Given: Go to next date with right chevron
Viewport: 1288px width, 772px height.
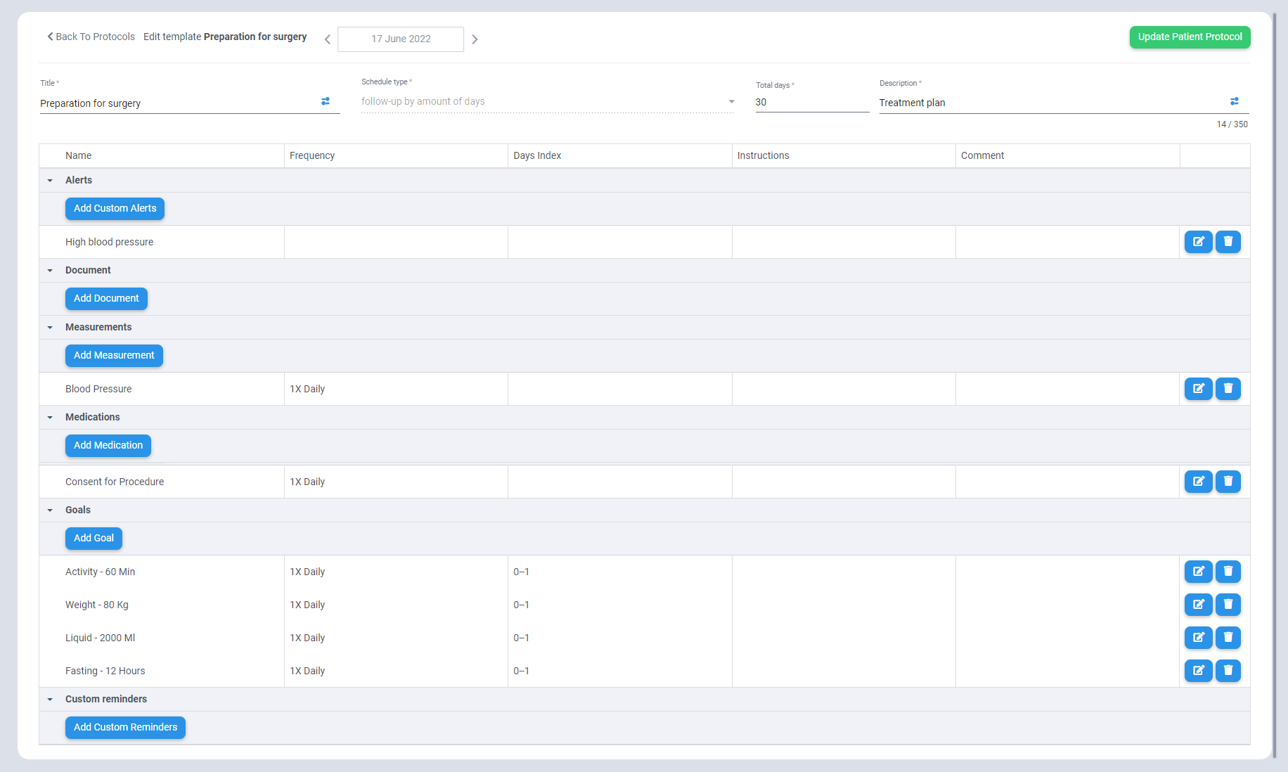Looking at the screenshot, I should (x=475, y=39).
